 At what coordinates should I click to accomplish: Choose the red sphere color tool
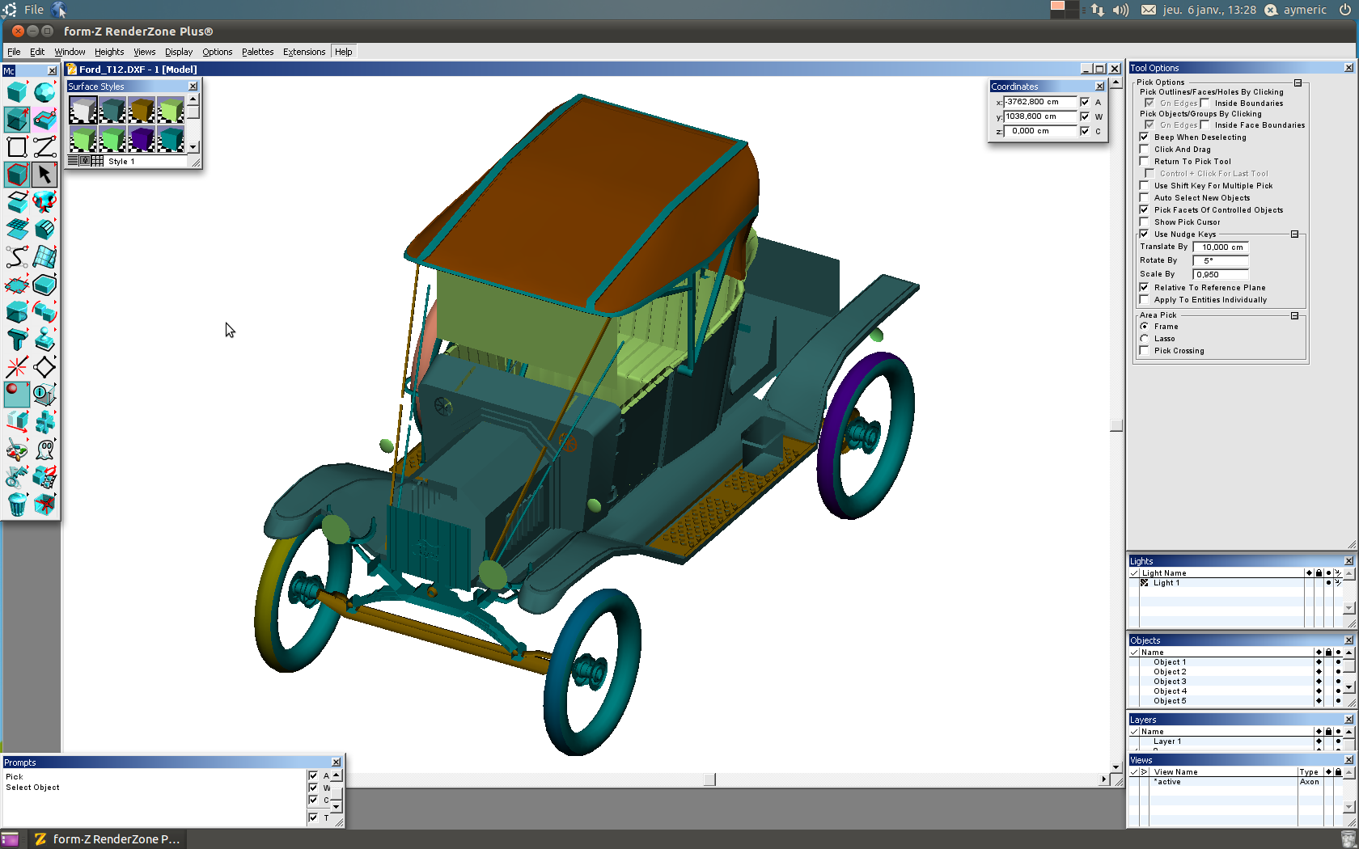[17, 394]
